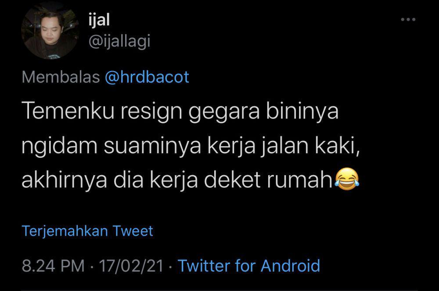The image size is (439, 291).
Task: Open the @ijallagi handle
Action: coord(119,41)
